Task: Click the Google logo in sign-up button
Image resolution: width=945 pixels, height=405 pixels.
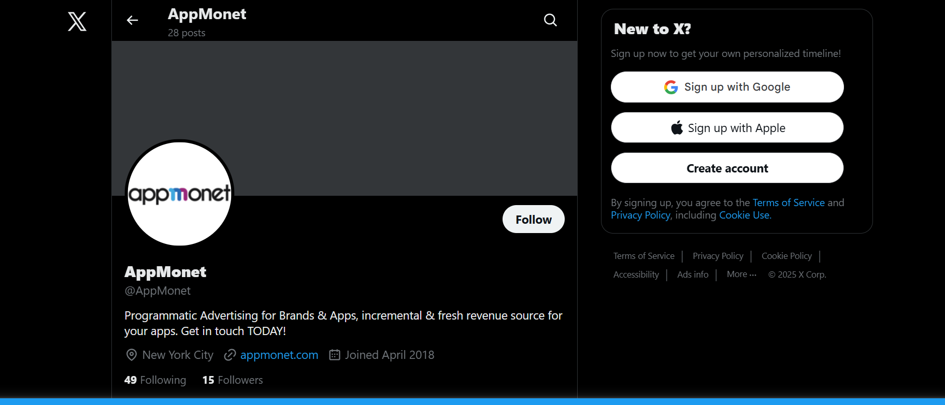Action: (x=671, y=87)
